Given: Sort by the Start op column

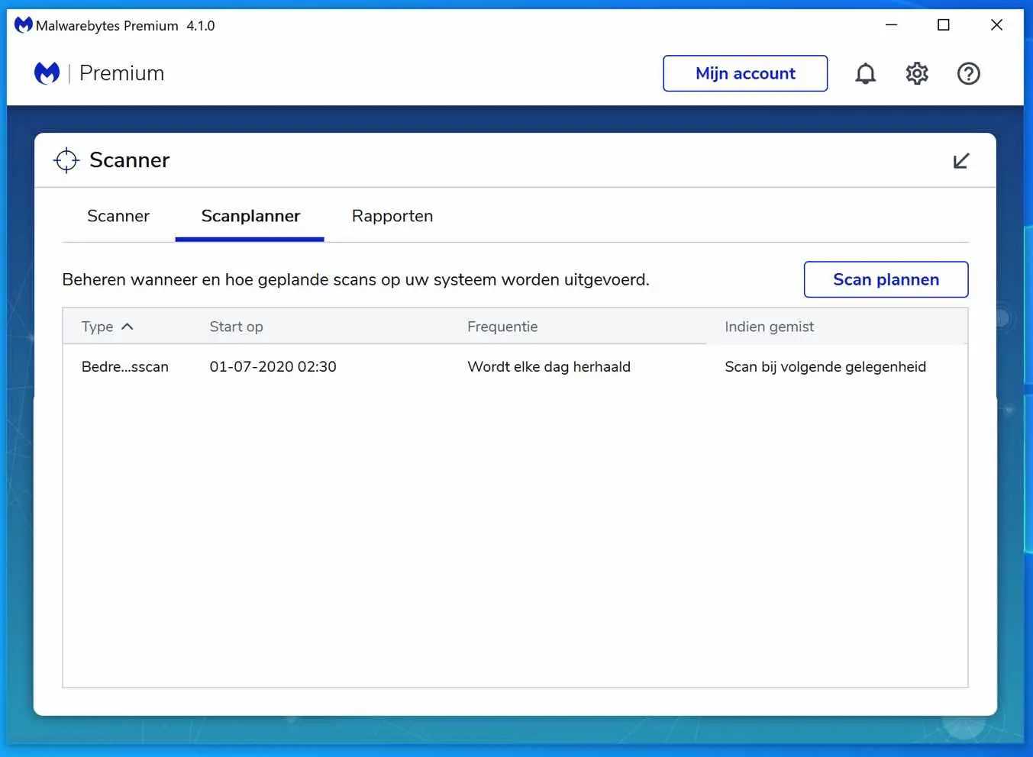Looking at the screenshot, I should point(236,327).
